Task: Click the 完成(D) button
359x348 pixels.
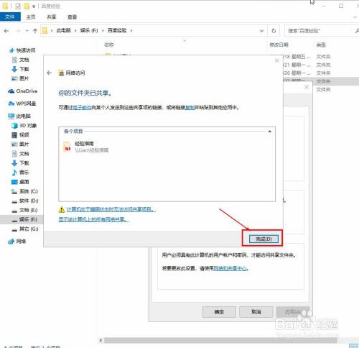Action: pyautogui.click(x=264, y=239)
